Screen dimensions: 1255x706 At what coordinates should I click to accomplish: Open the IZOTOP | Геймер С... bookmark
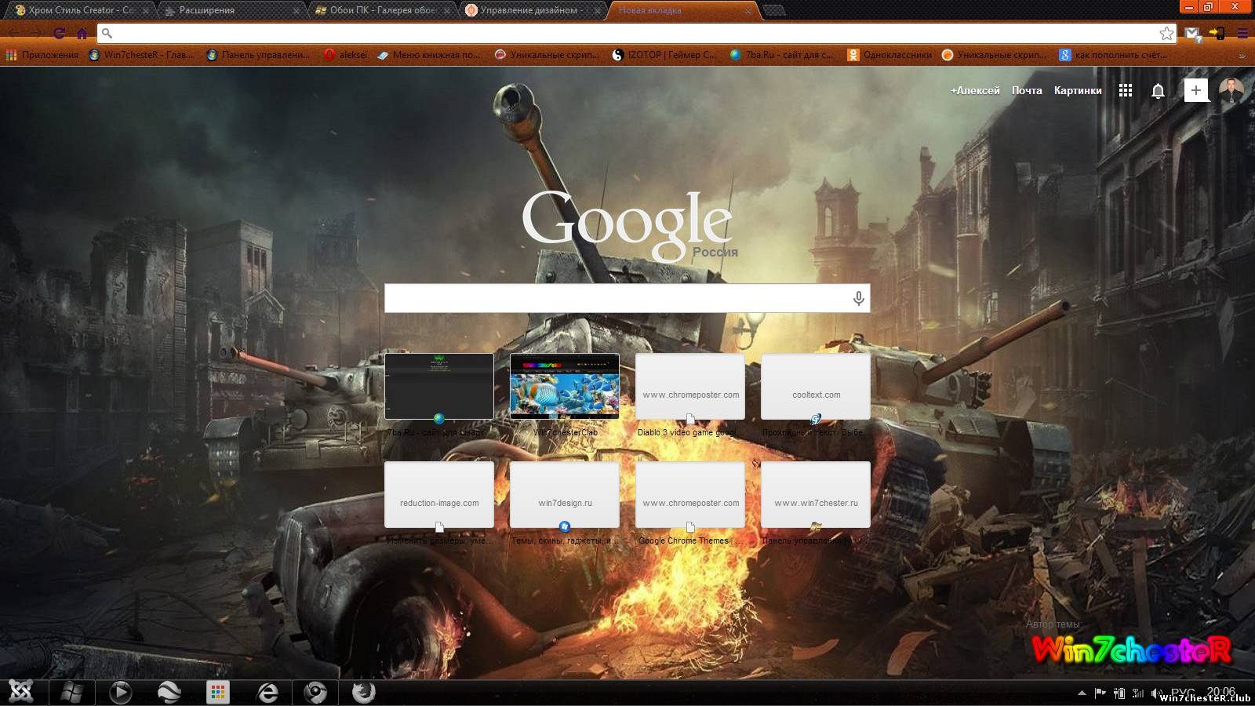[x=664, y=55]
